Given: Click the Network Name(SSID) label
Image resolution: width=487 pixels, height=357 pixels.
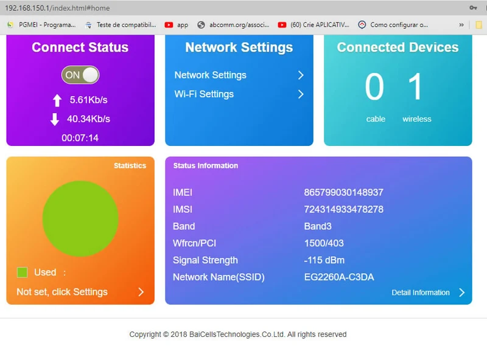Looking at the screenshot, I should [x=219, y=277].
